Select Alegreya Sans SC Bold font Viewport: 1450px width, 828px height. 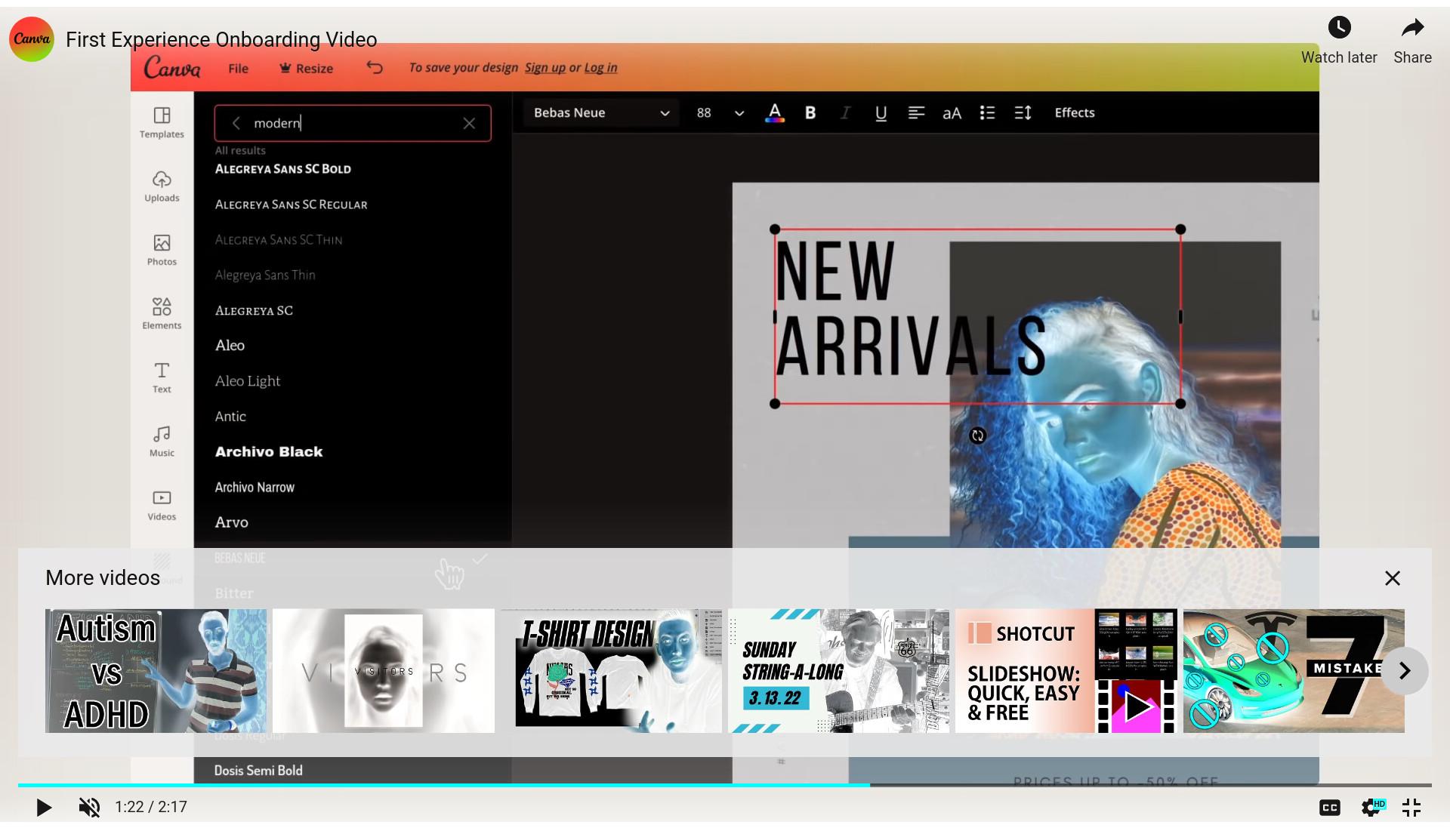282,169
